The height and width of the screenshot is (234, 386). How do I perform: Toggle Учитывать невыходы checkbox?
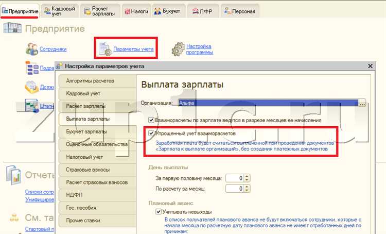159,211
